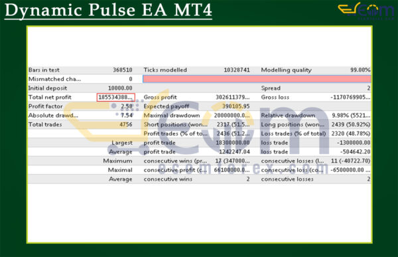Click the average profit trade value 1242247.04
Screen dimensions: 398x257
click(234, 152)
